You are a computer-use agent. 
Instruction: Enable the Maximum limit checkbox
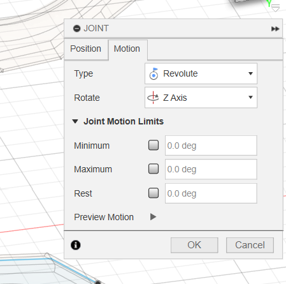[154, 169]
